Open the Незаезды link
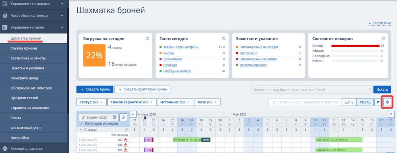Viewport: 397px width, 153px height. click(x=170, y=65)
